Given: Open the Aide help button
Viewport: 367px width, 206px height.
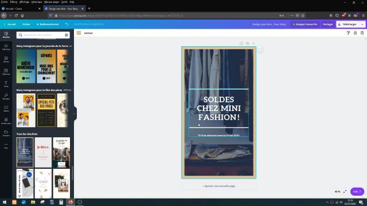Looking at the screenshot, I should pyautogui.click(x=357, y=192).
